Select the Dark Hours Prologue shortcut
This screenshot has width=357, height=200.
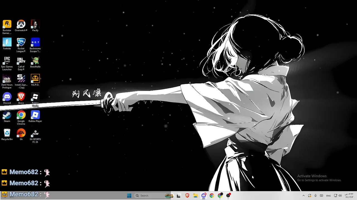pyautogui.click(x=7, y=81)
